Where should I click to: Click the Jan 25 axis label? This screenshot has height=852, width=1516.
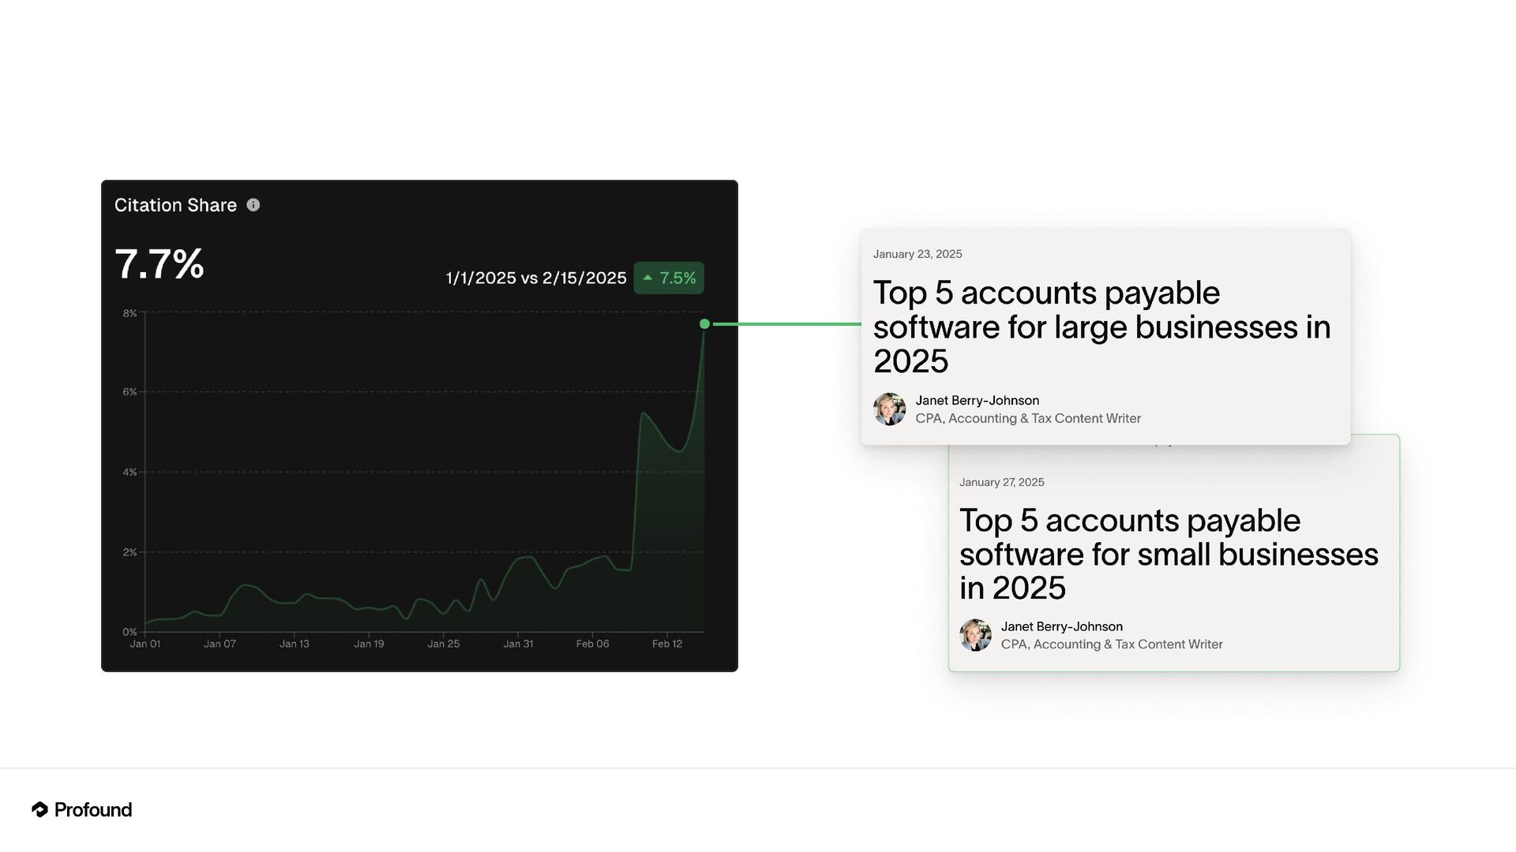tap(443, 644)
